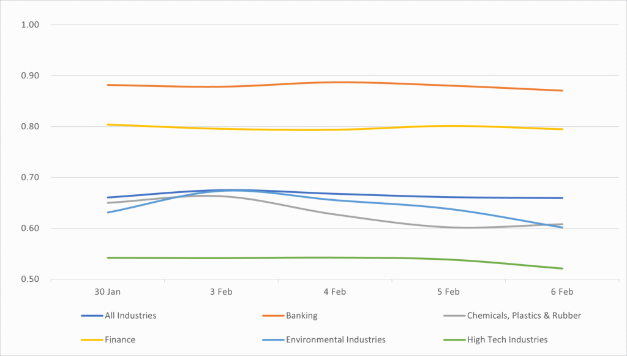Select the High Tech Industries legend label

(507, 339)
